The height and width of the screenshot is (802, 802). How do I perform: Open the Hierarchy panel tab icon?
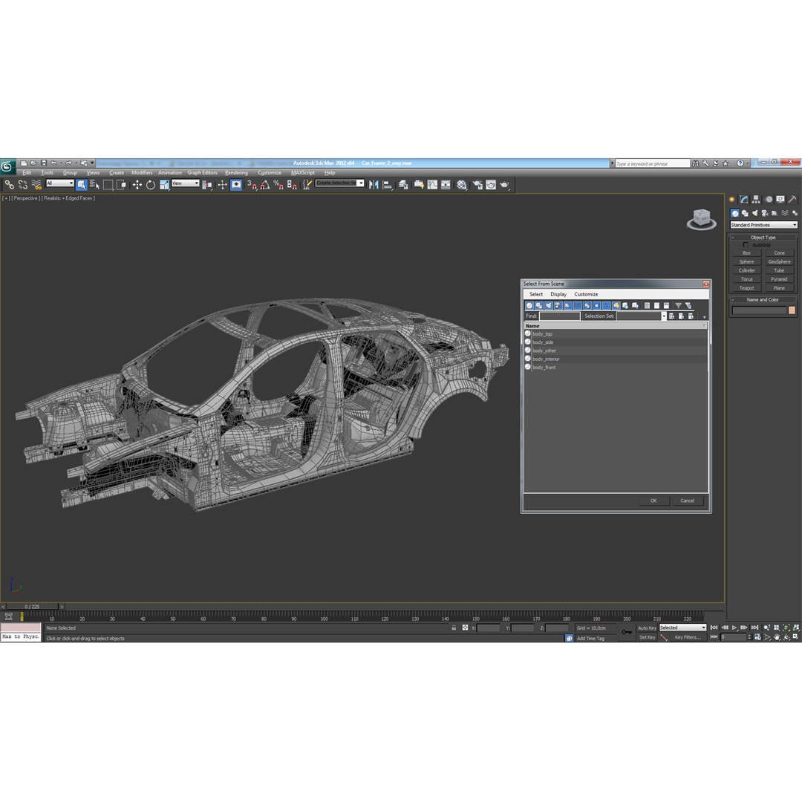click(x=756, y=200)
